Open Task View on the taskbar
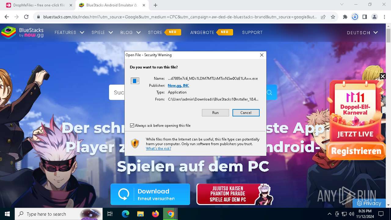The width and height of the screenshot is (391, 220). click(110, 214)
